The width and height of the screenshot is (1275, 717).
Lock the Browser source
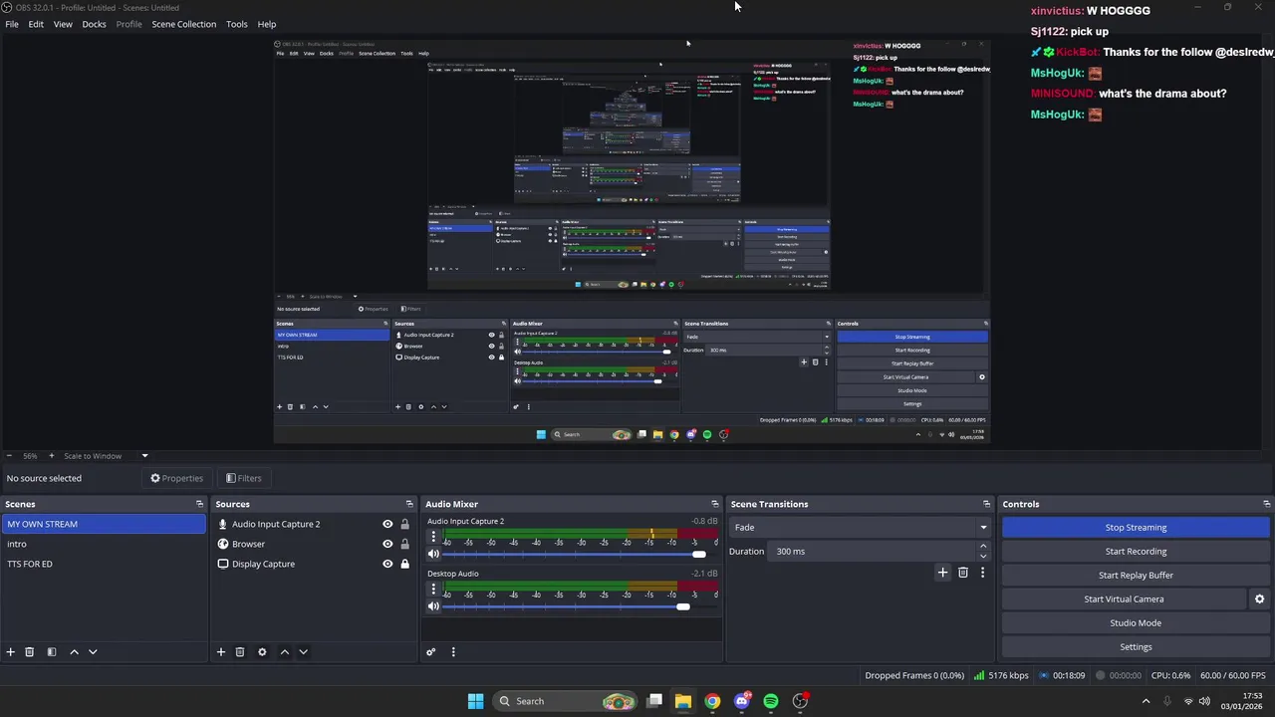tap(404, 544)
